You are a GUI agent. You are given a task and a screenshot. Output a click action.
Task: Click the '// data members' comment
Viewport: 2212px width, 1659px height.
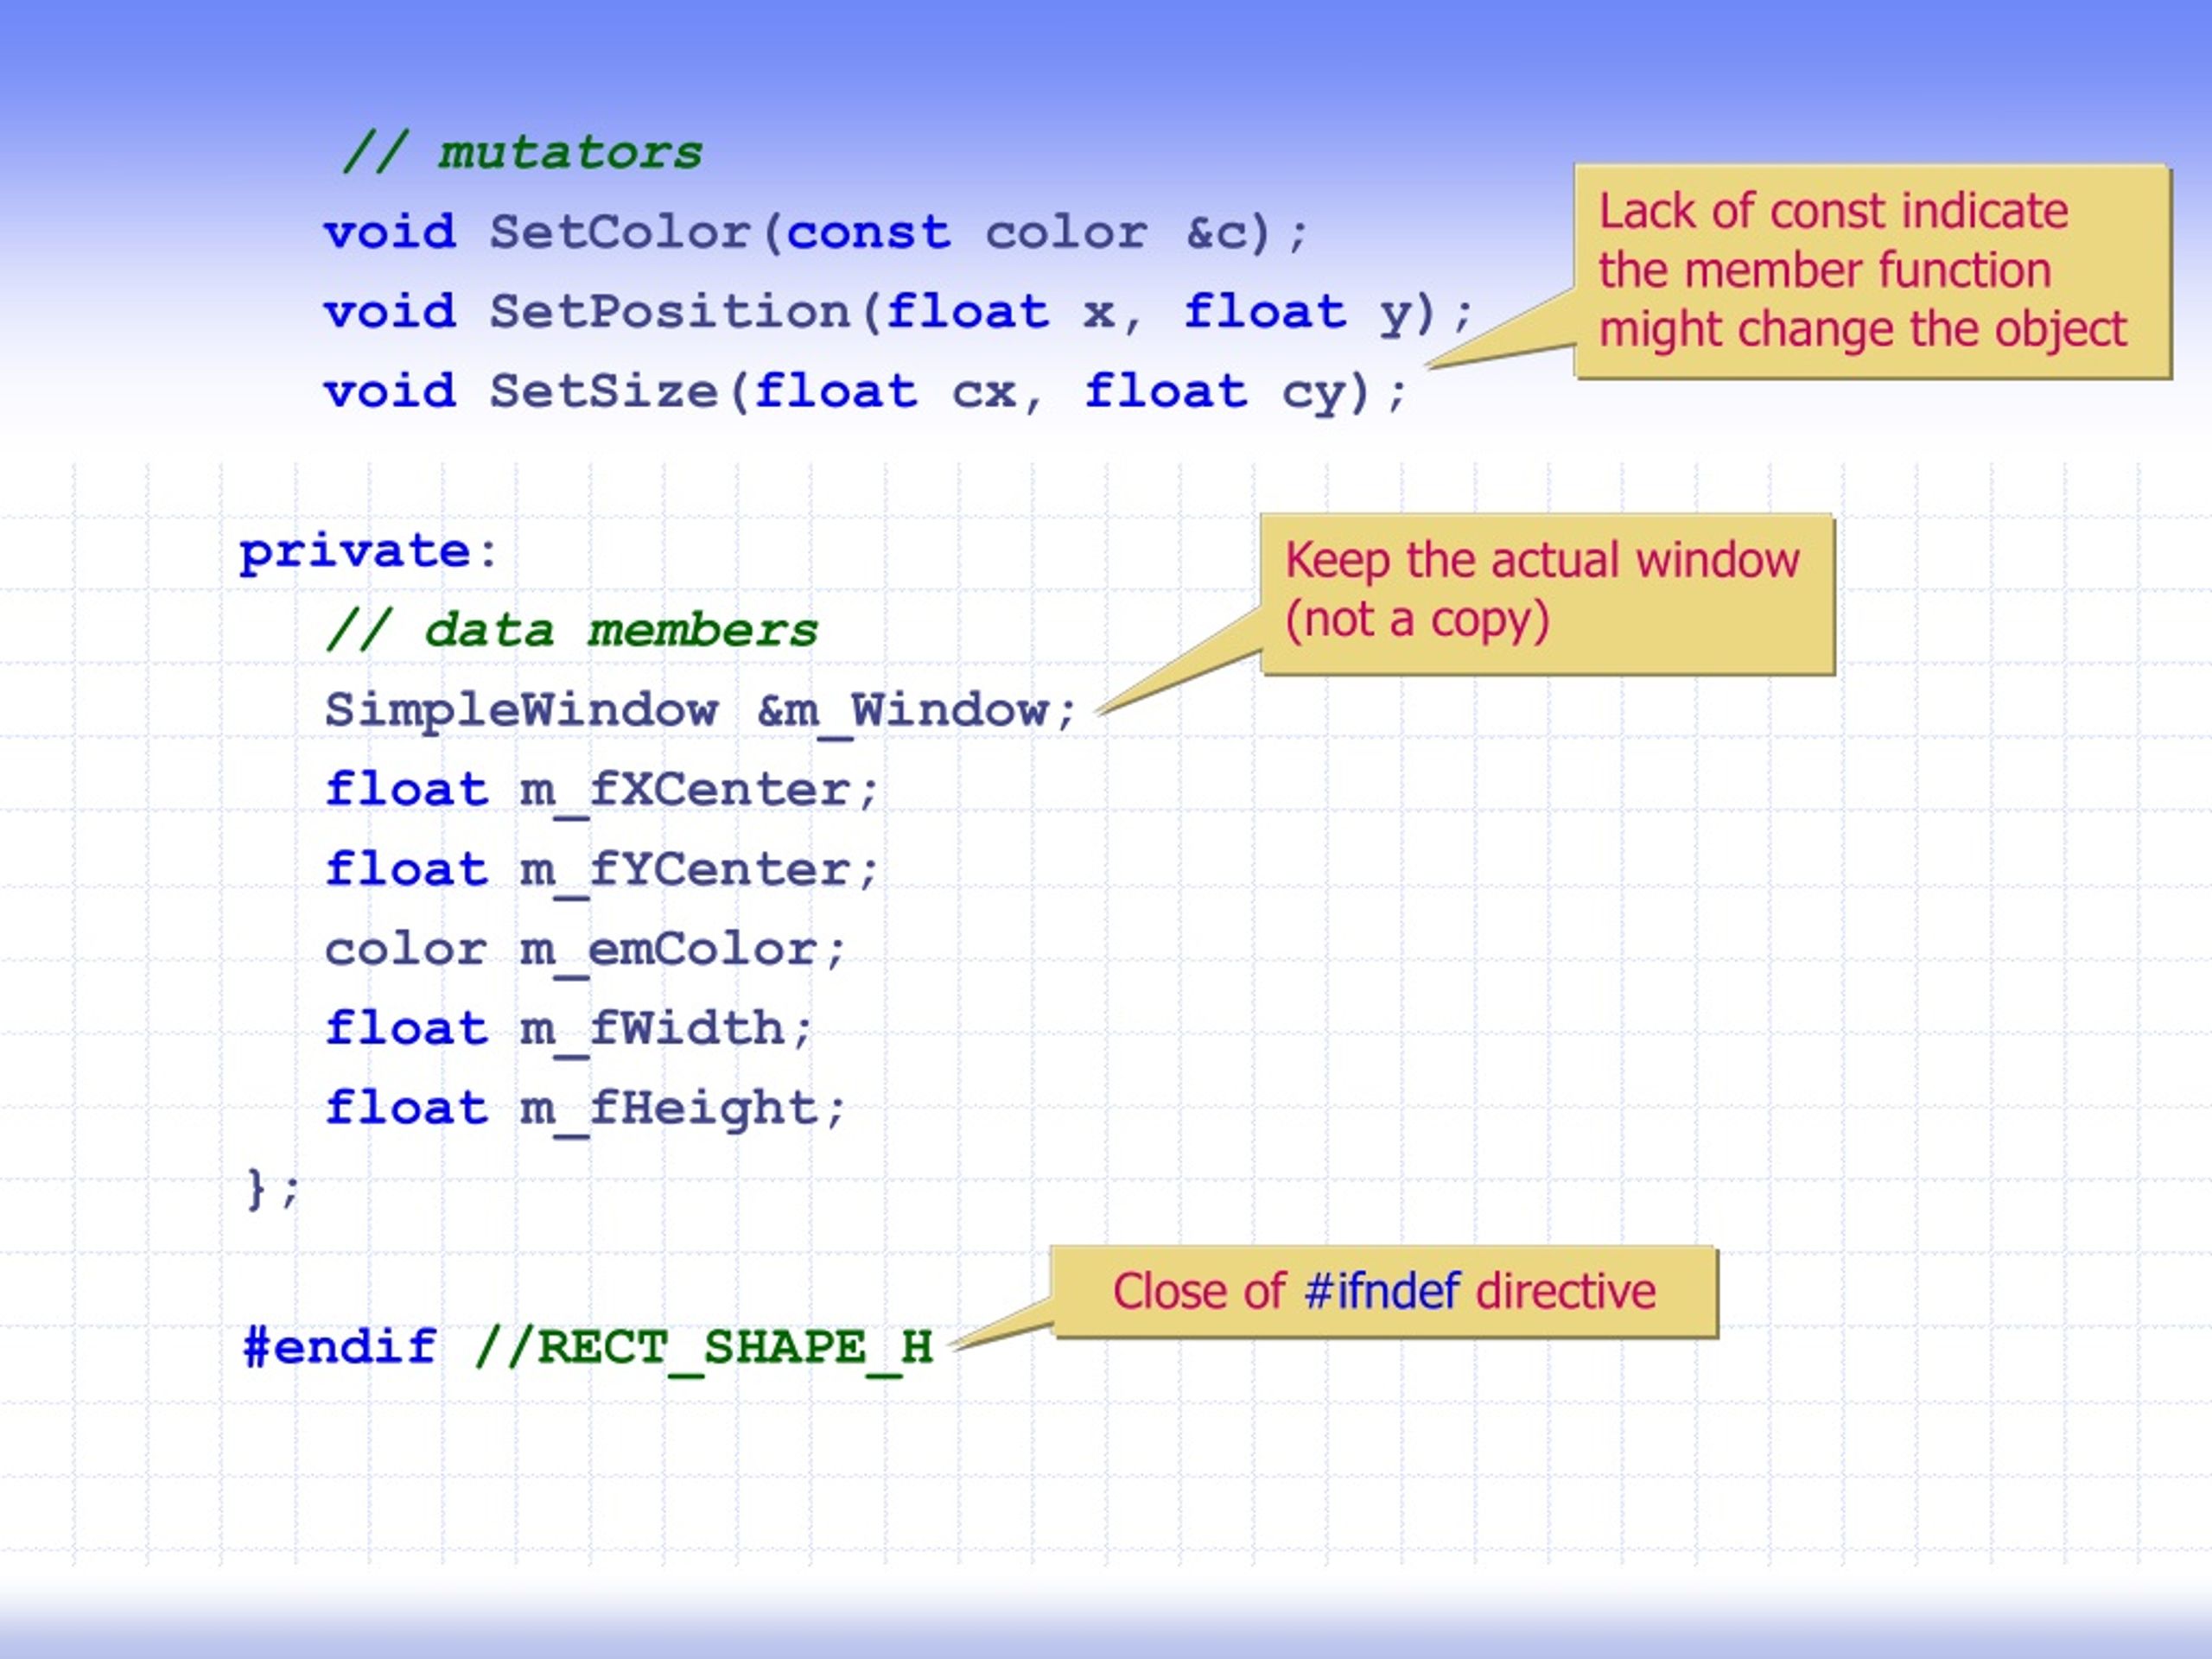[x=572, y=631]
